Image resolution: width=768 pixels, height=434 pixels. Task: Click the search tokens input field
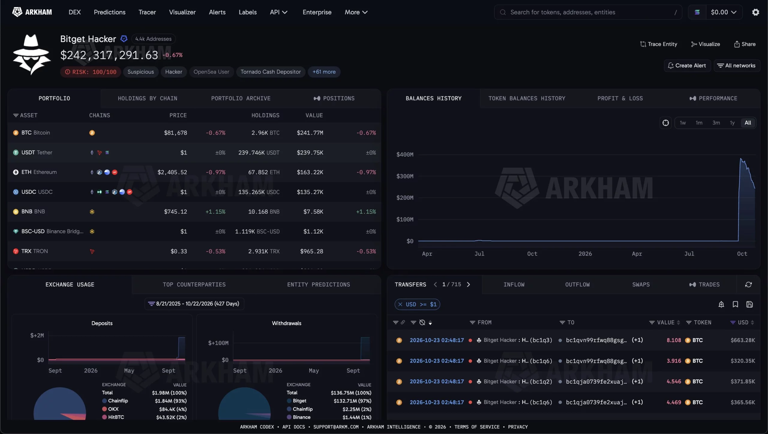(588, 12)
